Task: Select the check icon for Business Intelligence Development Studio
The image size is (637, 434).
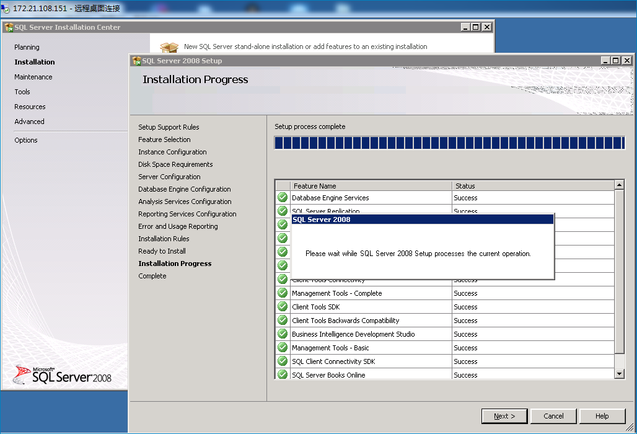Action: 283,334
